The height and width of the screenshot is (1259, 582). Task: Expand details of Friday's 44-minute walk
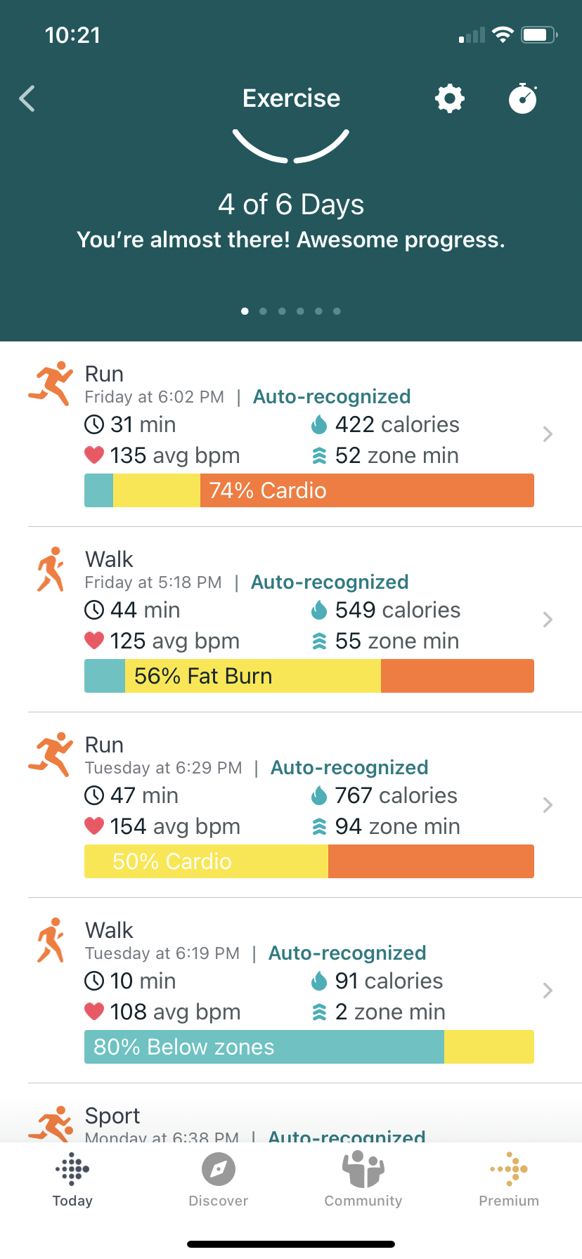pos(548,620)
